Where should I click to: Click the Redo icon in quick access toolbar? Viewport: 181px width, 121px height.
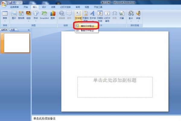pyautogui.click(x=20, y=2)
